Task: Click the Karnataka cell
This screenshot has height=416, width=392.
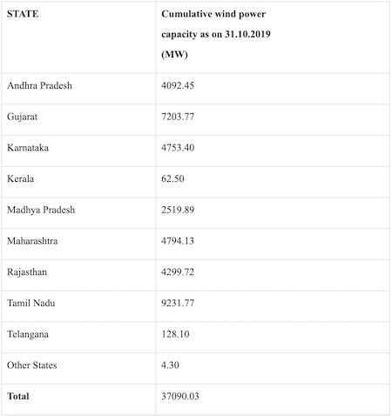Action: pos(28,148)
